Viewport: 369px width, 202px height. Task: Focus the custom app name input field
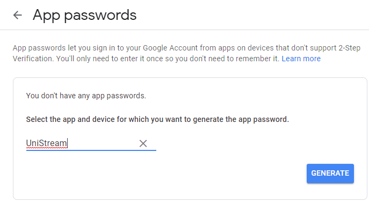[91, 143]
